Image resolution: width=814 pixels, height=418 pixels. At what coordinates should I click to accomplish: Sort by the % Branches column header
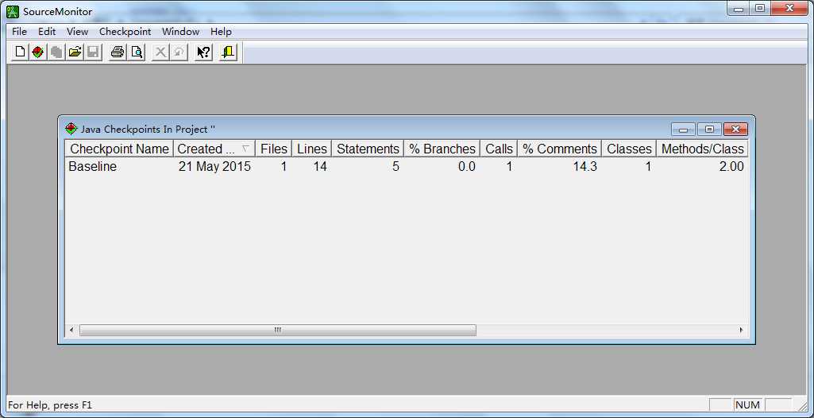point(442,149)
